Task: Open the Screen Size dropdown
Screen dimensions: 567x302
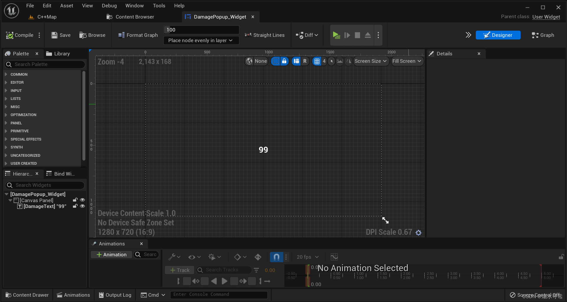Action: [371, 61]
